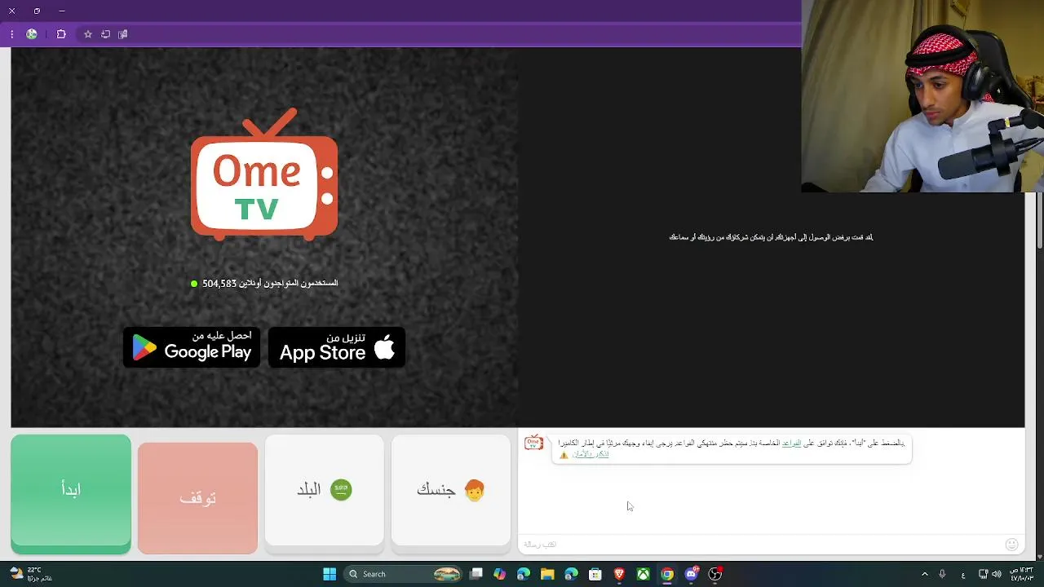This screenshot has width=1044, height=587.
Task: Click the microphone tray icon
Action: click(x=942, y=574)
